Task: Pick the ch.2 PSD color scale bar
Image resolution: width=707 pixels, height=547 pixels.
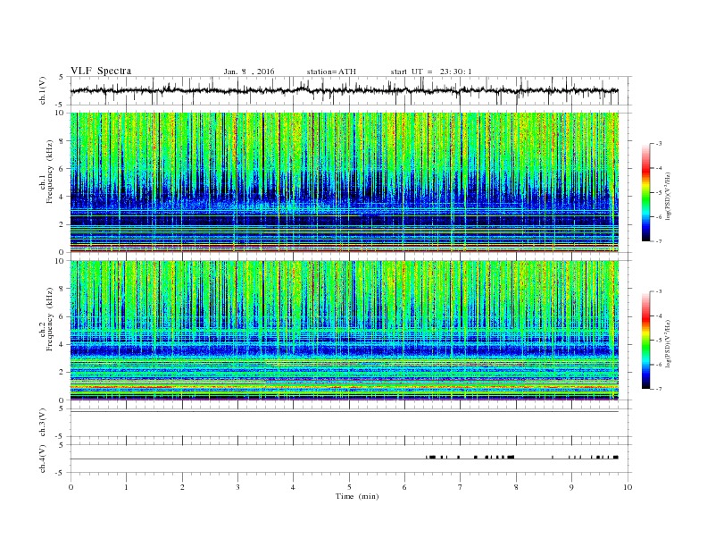Action: (645, 341)
